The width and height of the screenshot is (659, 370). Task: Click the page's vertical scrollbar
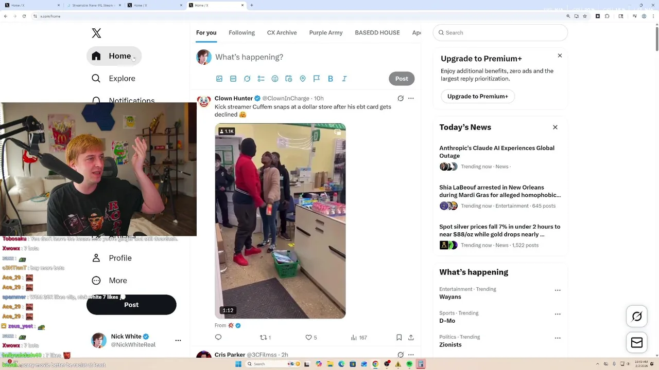[x=656, y=39]
